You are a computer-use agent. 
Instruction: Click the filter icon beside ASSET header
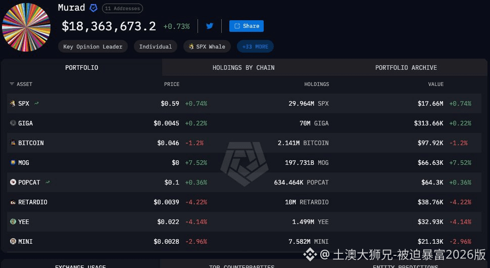pos(12,84)
